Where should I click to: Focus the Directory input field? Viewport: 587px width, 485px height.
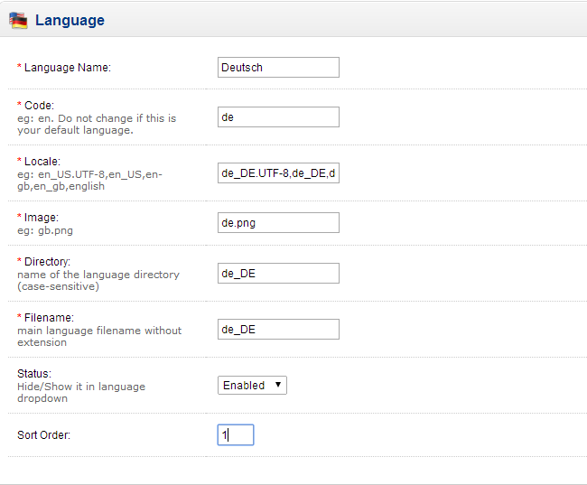pyautogui.click(x=278, y=273)
